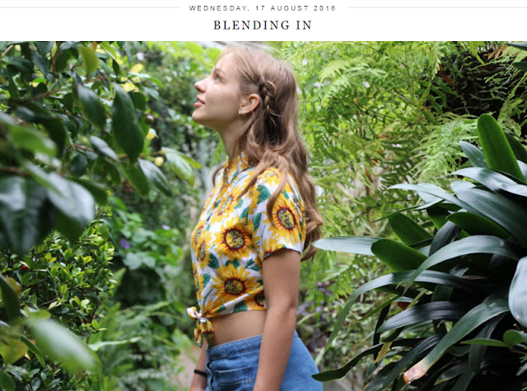Click the word "IN" in the title

pyautogui.click(x=304, y=26)
